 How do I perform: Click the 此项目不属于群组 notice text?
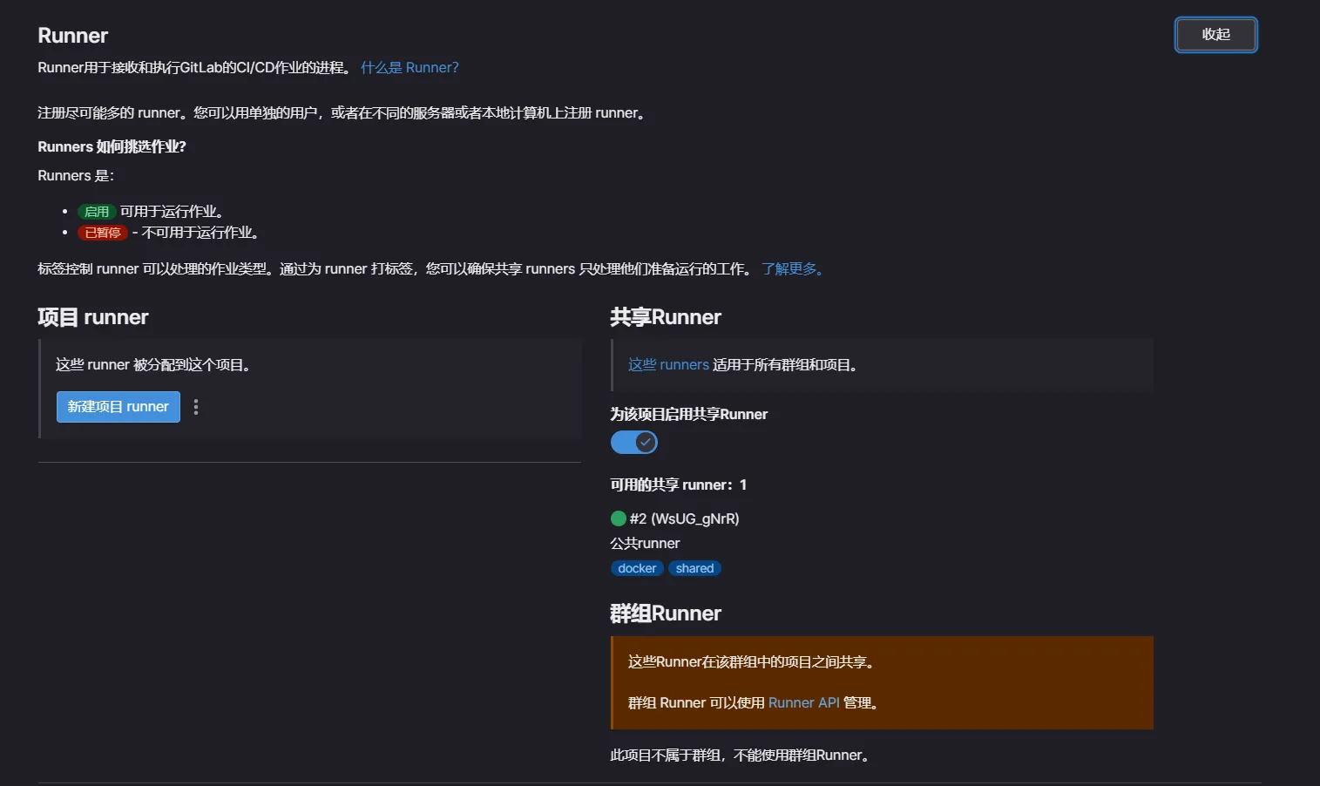(x=741, y=756)
